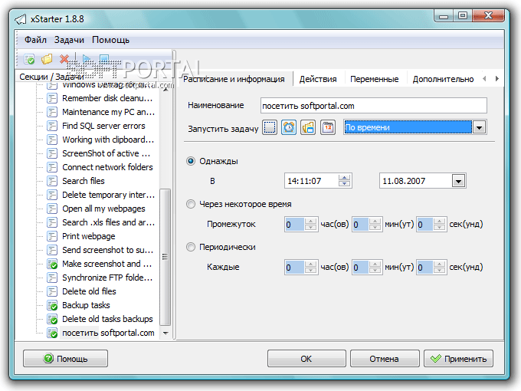Screen dimensions: 521x391
Task: Enable the Периодически radio option
Action: (192, 247)
